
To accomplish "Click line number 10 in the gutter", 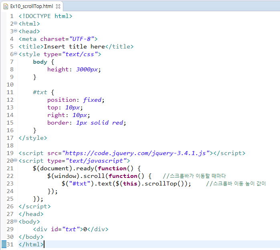I will 10,85.
